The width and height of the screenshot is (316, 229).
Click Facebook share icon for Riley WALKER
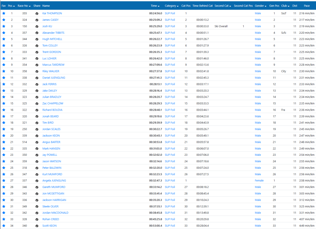pyautogui.click(x=37, y=71)
